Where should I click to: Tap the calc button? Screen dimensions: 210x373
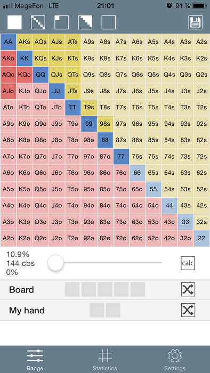pos(188,263)
